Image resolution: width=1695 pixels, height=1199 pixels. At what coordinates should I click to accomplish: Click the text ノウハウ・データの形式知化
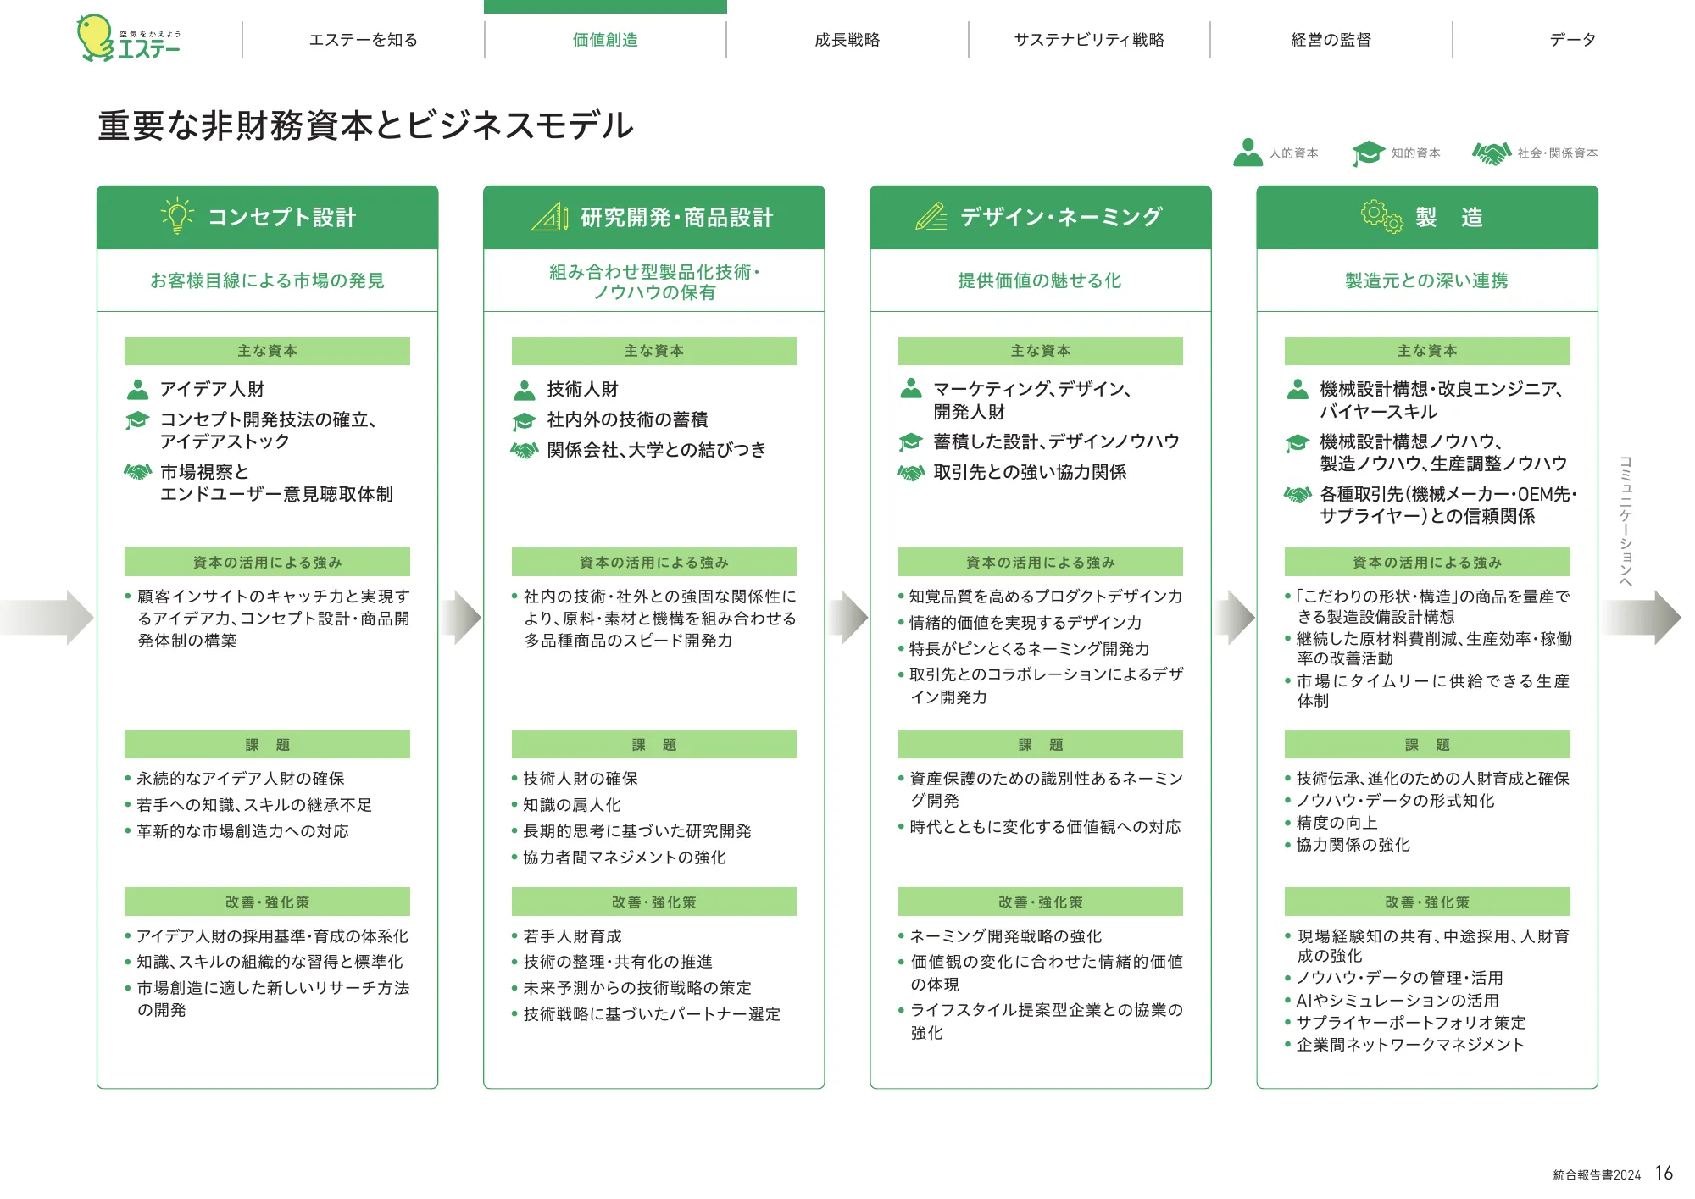pos(1395,801)
